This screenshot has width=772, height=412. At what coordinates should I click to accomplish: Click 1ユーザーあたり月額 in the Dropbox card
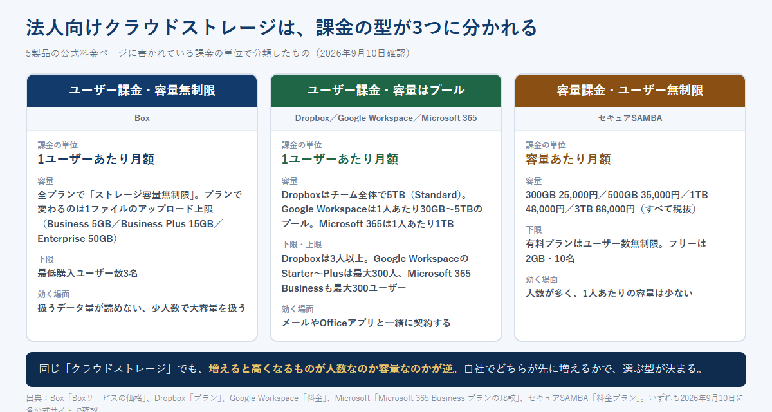click(340, 159)
